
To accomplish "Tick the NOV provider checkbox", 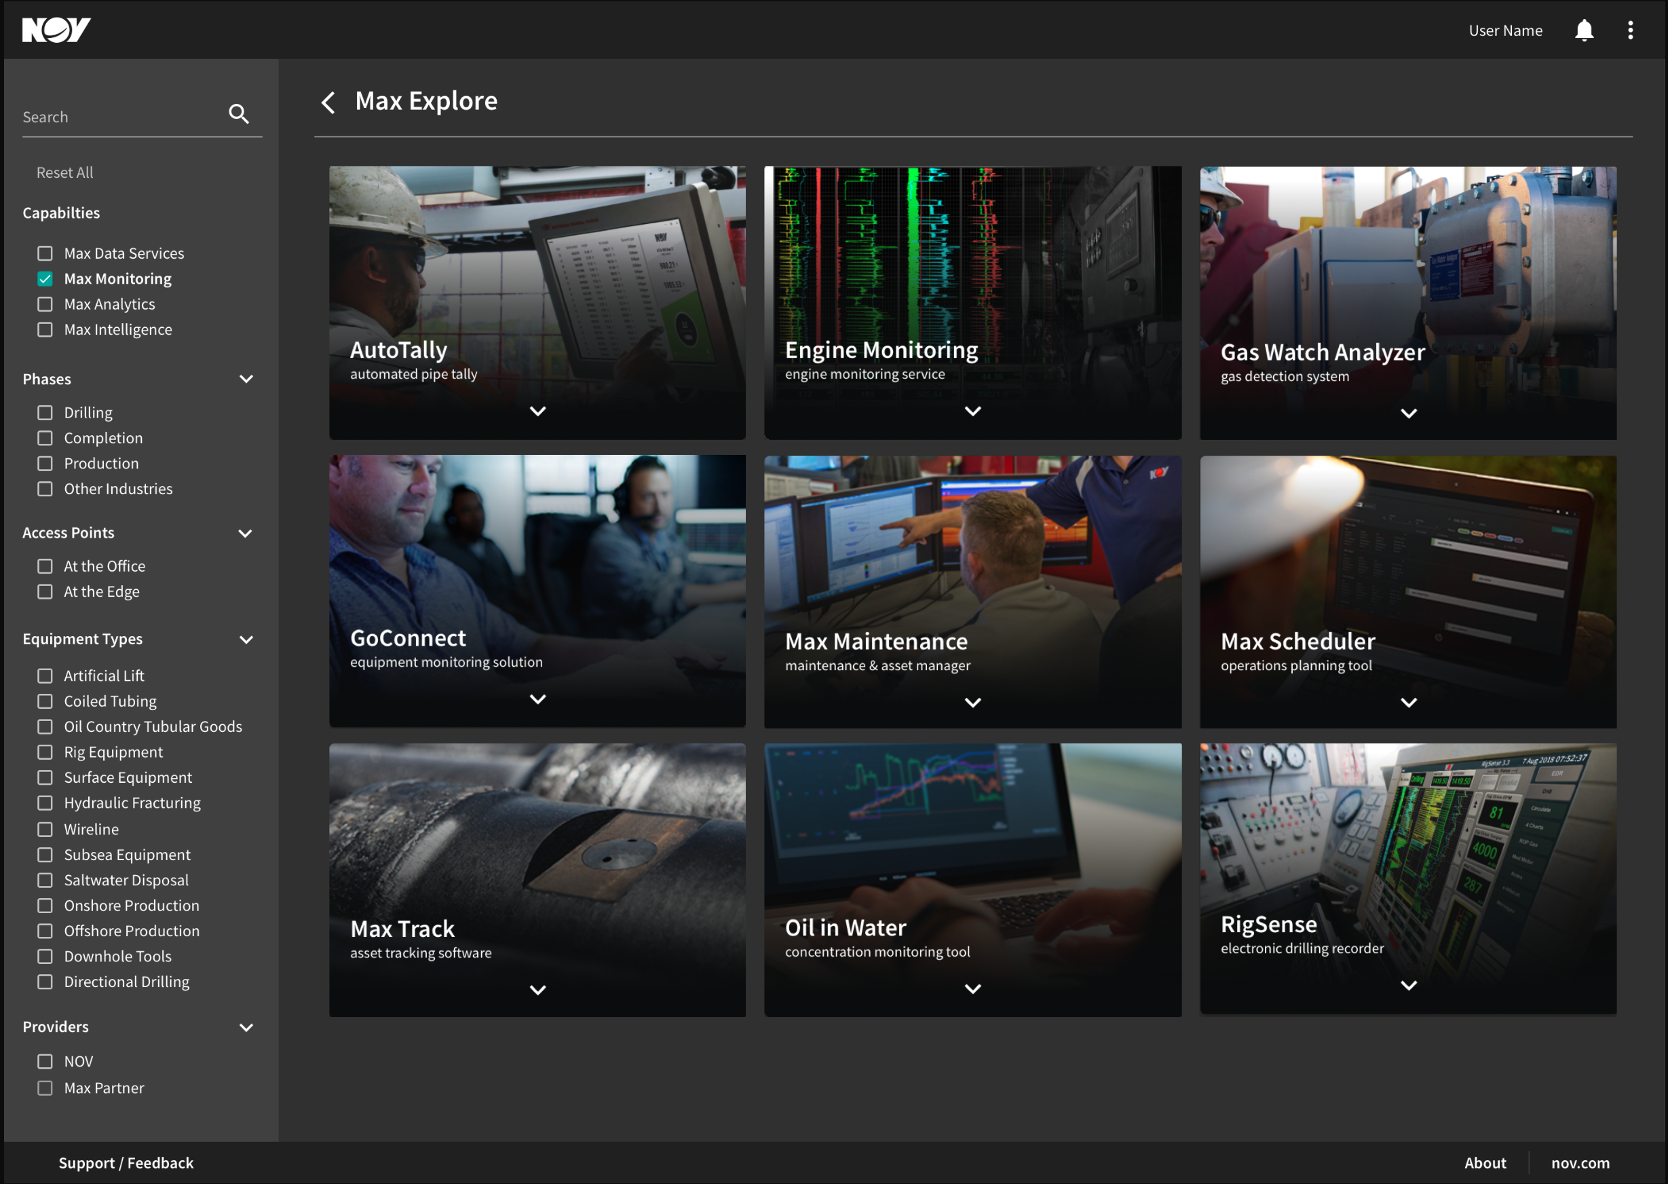I will [45, 1062].
